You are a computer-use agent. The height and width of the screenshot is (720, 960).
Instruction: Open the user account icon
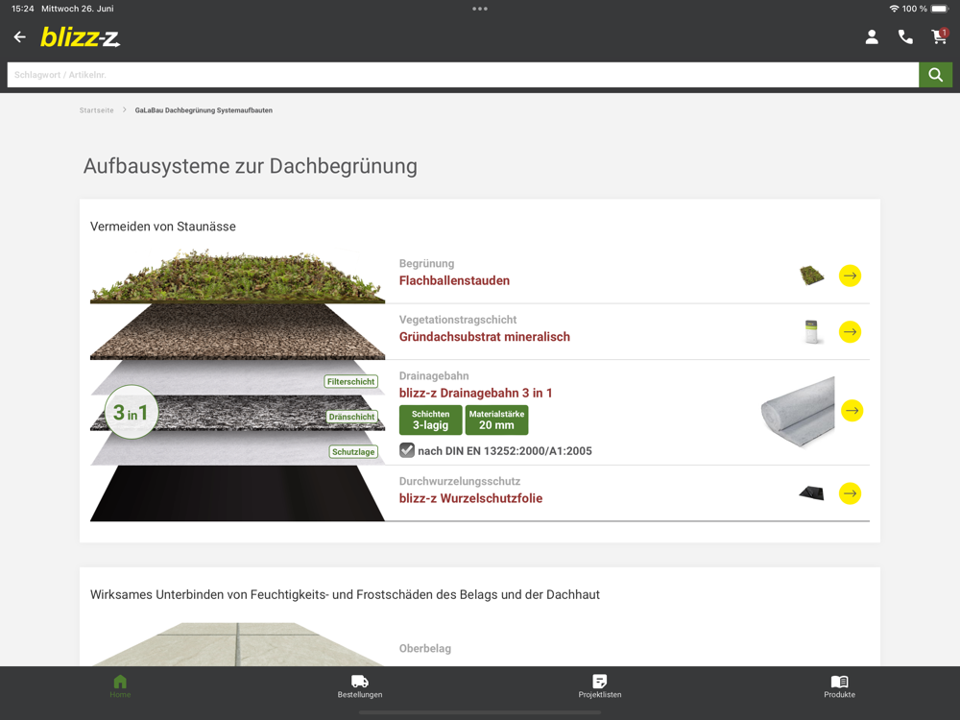coord(872,37)
